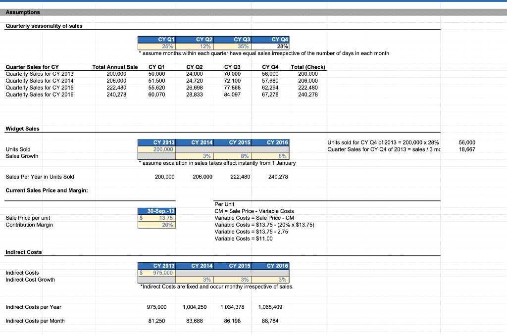
Task: Click the 'Quarterly seasonality of sales' heading
Action: 44,26
